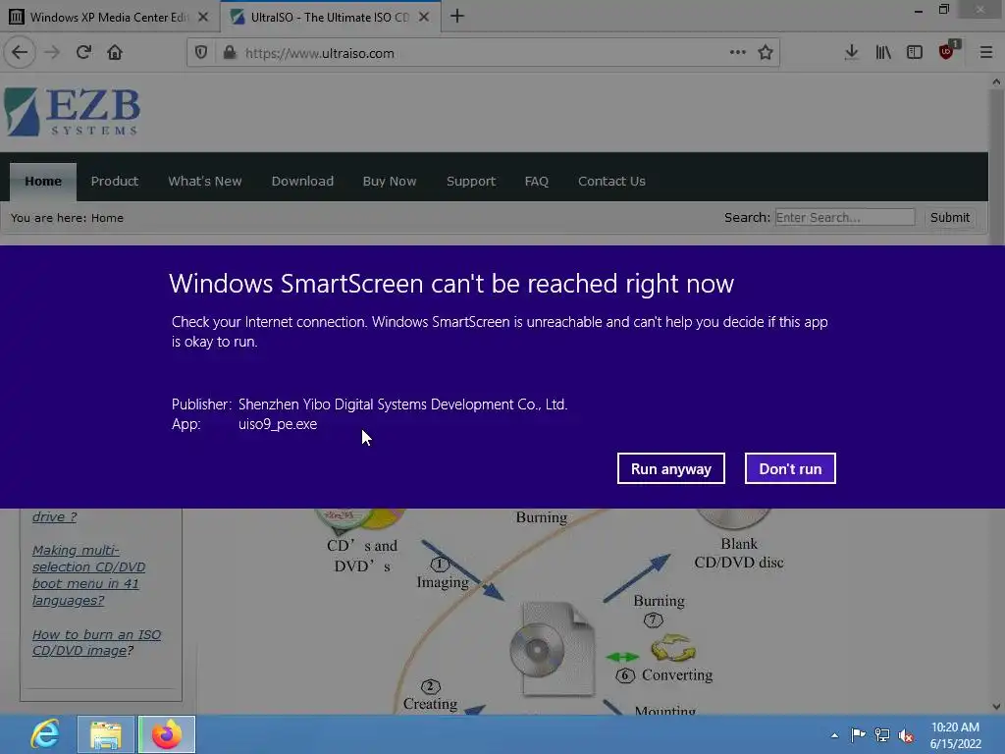Open the Buy Now nav item
Viewport: 1005px width, 754px height.
pos(390,182)
